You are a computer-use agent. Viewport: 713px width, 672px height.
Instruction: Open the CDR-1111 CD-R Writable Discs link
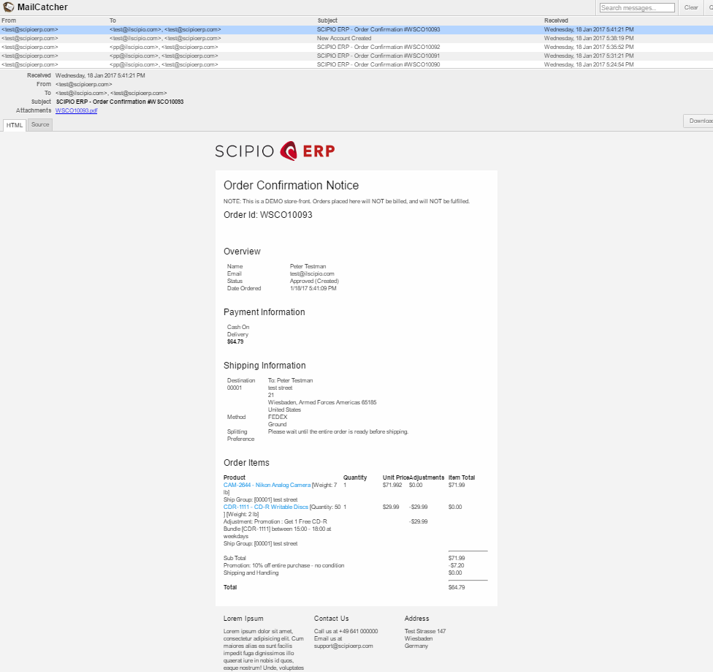(267, 506)
